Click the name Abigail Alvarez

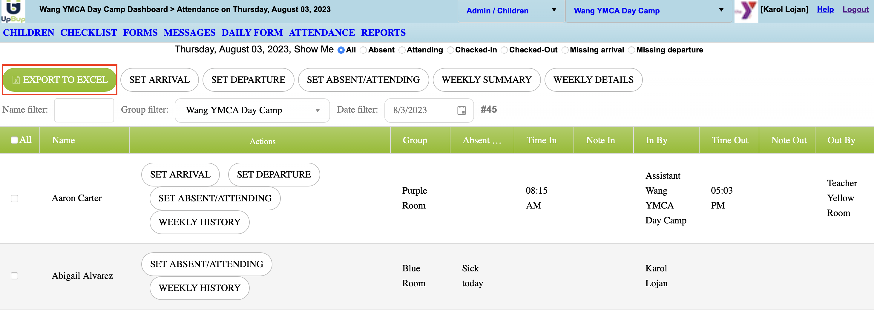coord(82,276)
